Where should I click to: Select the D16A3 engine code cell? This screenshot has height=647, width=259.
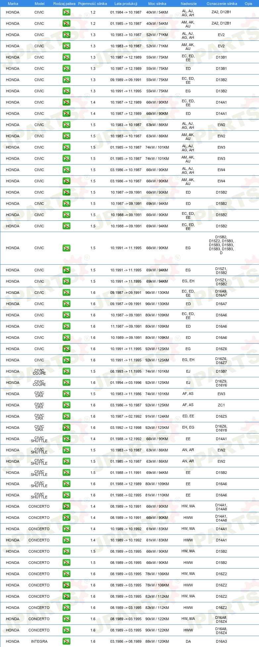tap(221, 641)
